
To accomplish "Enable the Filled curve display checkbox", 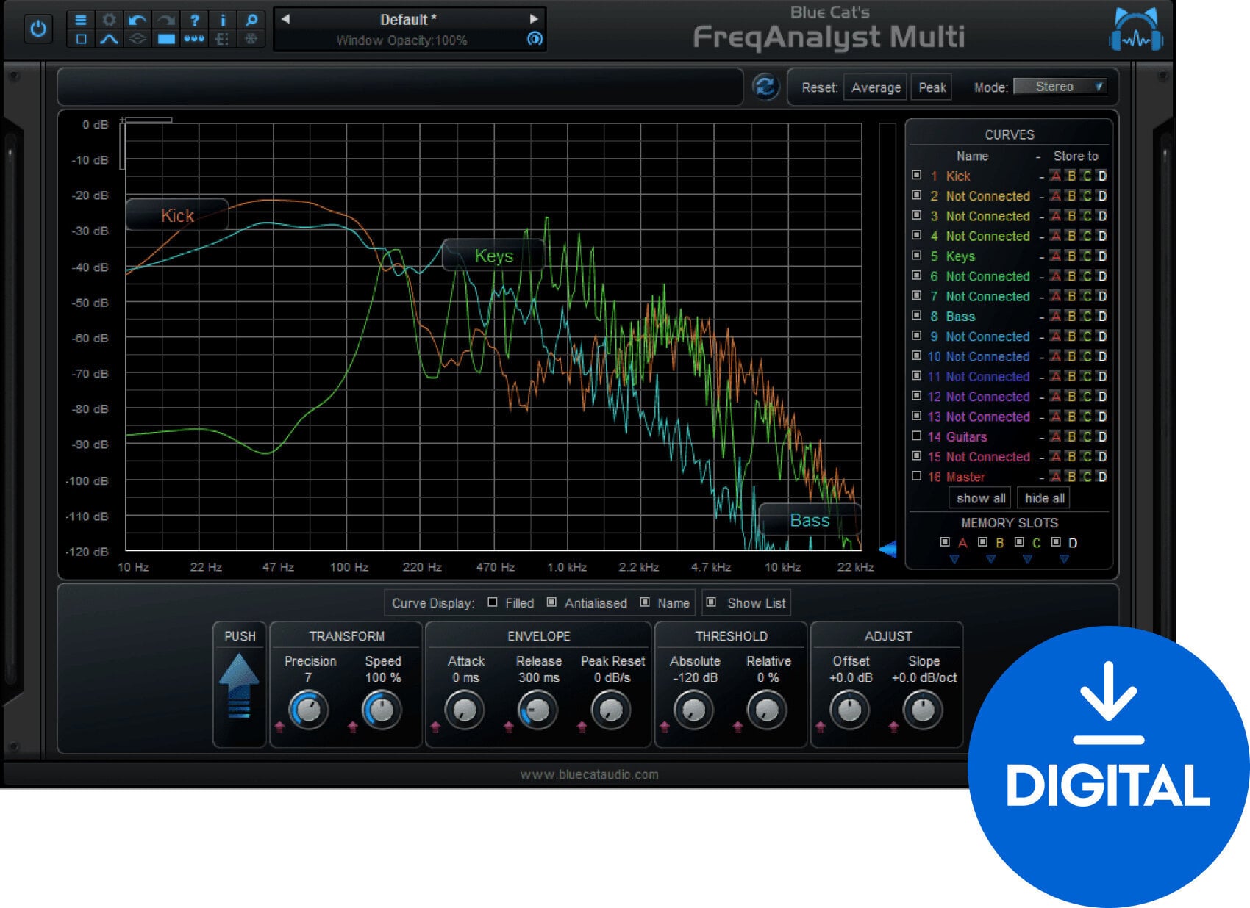I will [493, 602].
